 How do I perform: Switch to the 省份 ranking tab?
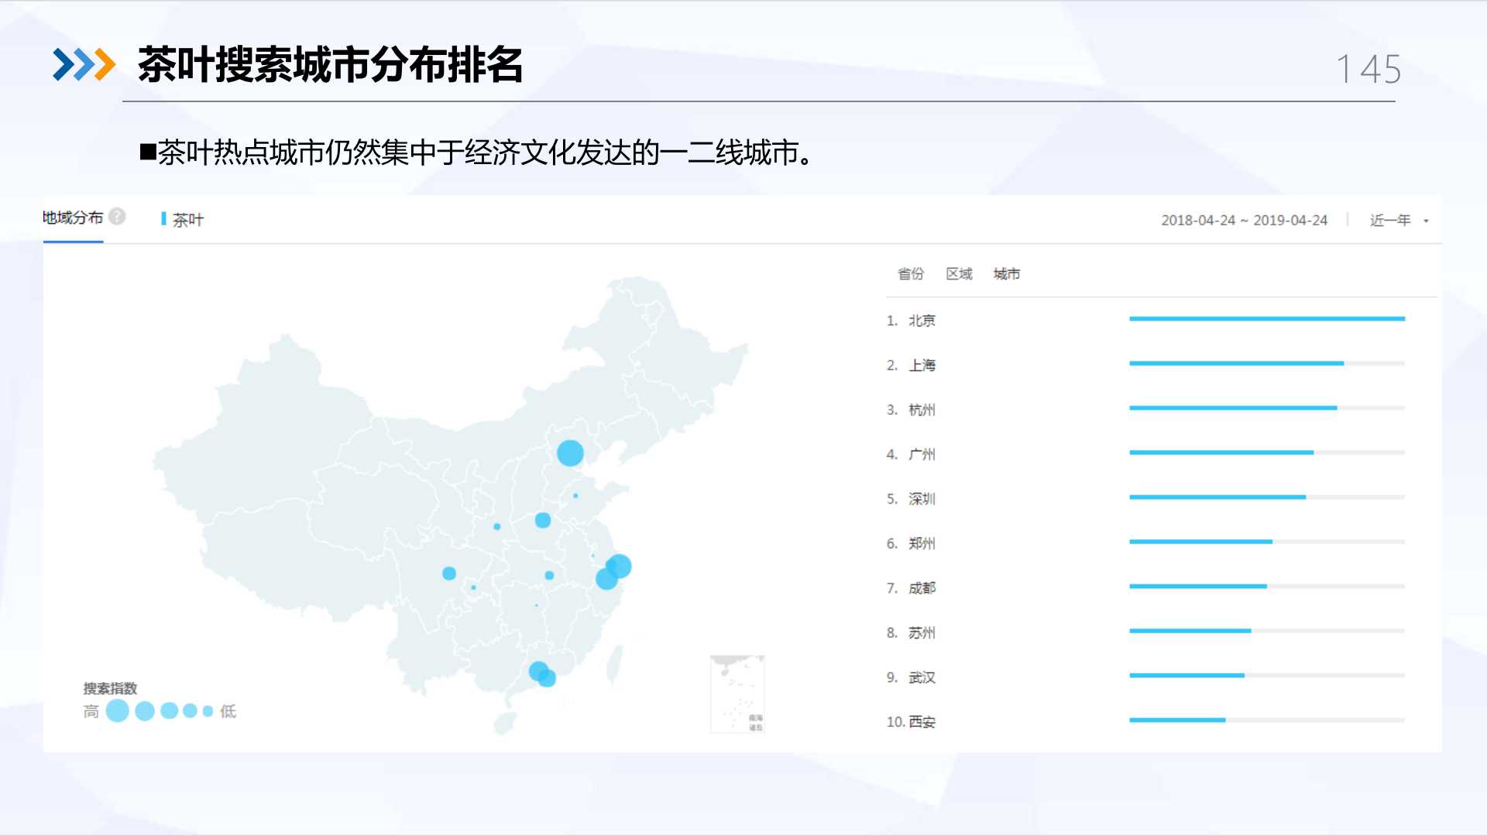(911, 274)
